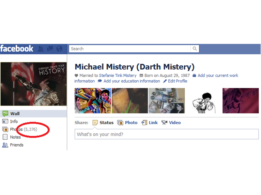Open the friend requests icon
Image resolution: width=261 pixels, height=195 pixels.
40,49
